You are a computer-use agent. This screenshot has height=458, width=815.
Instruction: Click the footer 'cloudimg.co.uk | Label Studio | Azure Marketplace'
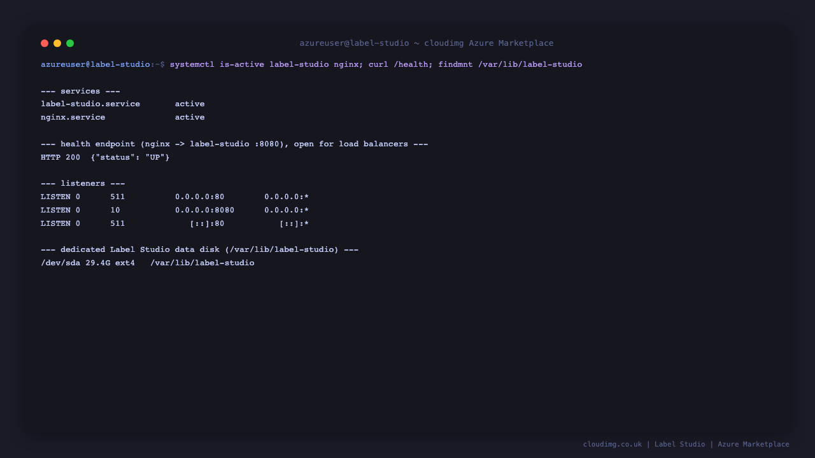coord(686,445)
